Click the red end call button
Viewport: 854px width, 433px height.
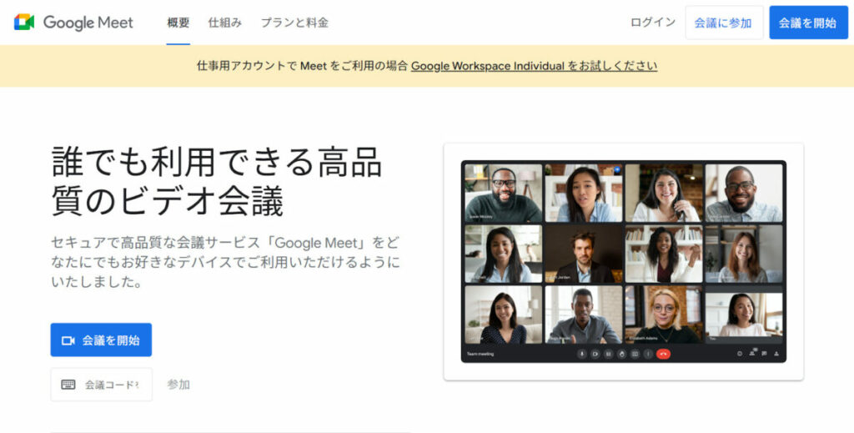(x=663, y=354)
